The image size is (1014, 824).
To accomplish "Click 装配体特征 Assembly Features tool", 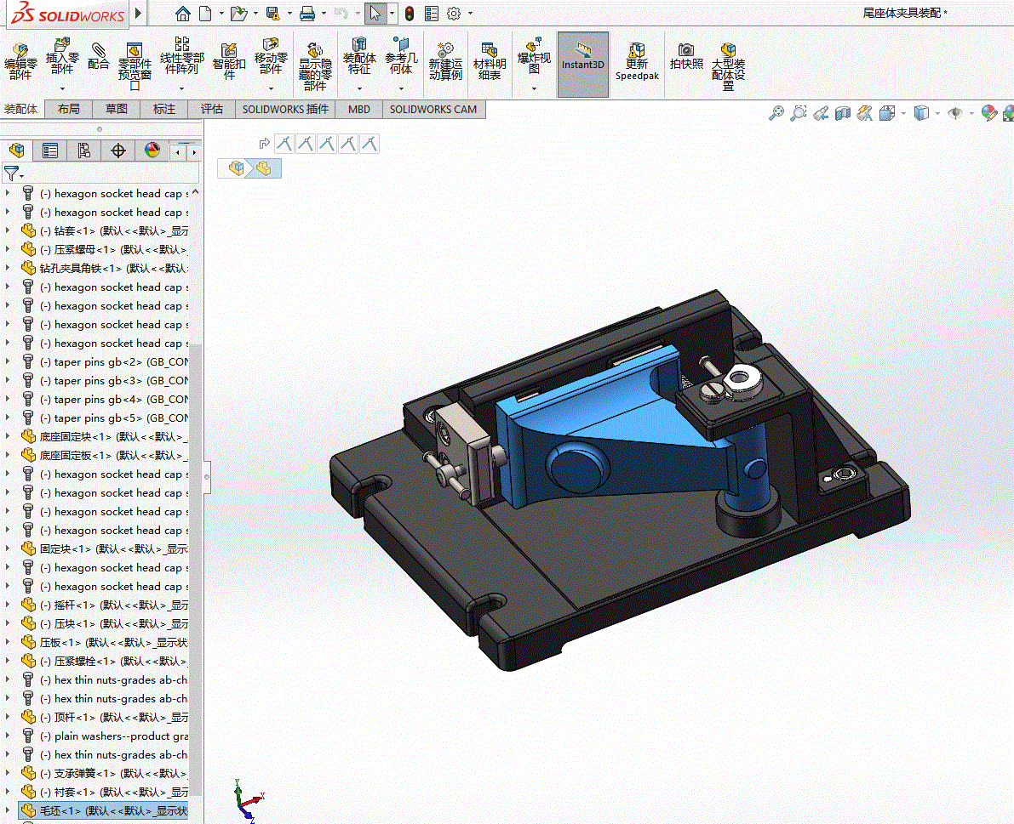I will coord(359,56).
